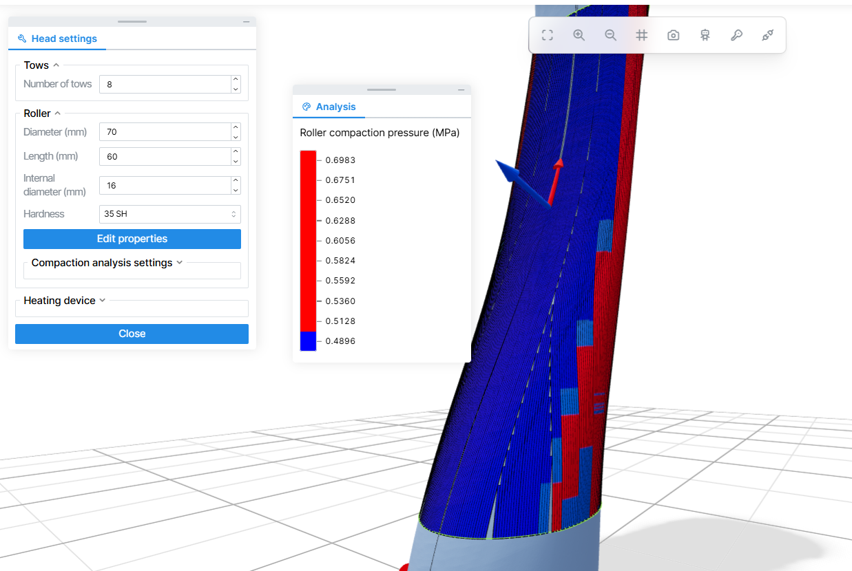Click the Number of tows field
This screenshot has height=571, width=852.
click(x=165, y=84)
